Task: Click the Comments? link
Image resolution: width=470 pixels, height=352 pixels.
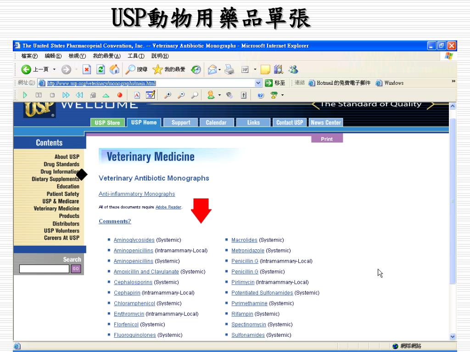Action: pyautogui.click(x=115, y=221)
